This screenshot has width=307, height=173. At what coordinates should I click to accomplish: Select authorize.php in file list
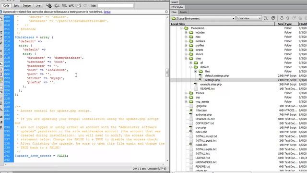pos(203,114)
